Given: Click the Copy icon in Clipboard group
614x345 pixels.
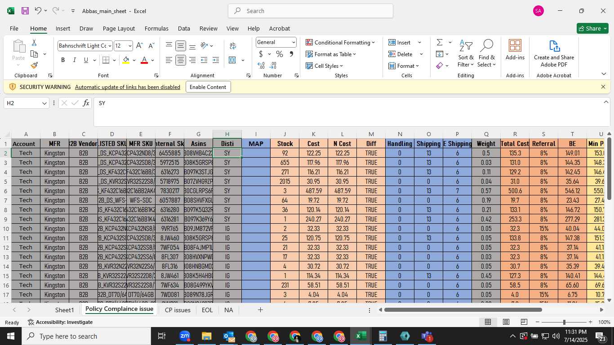Looking at the screenshot, I should 34,54.
